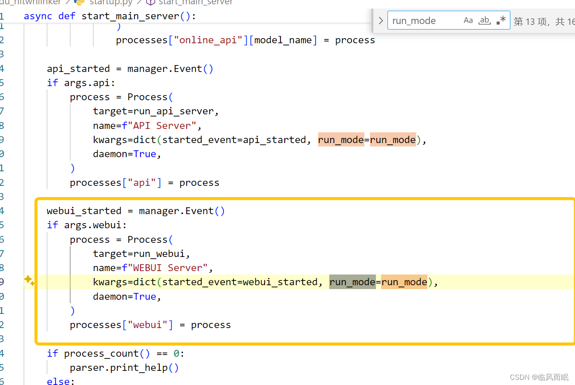Click the line processes["webui"] = process
The image size is (575, 385).
[150, 325]
